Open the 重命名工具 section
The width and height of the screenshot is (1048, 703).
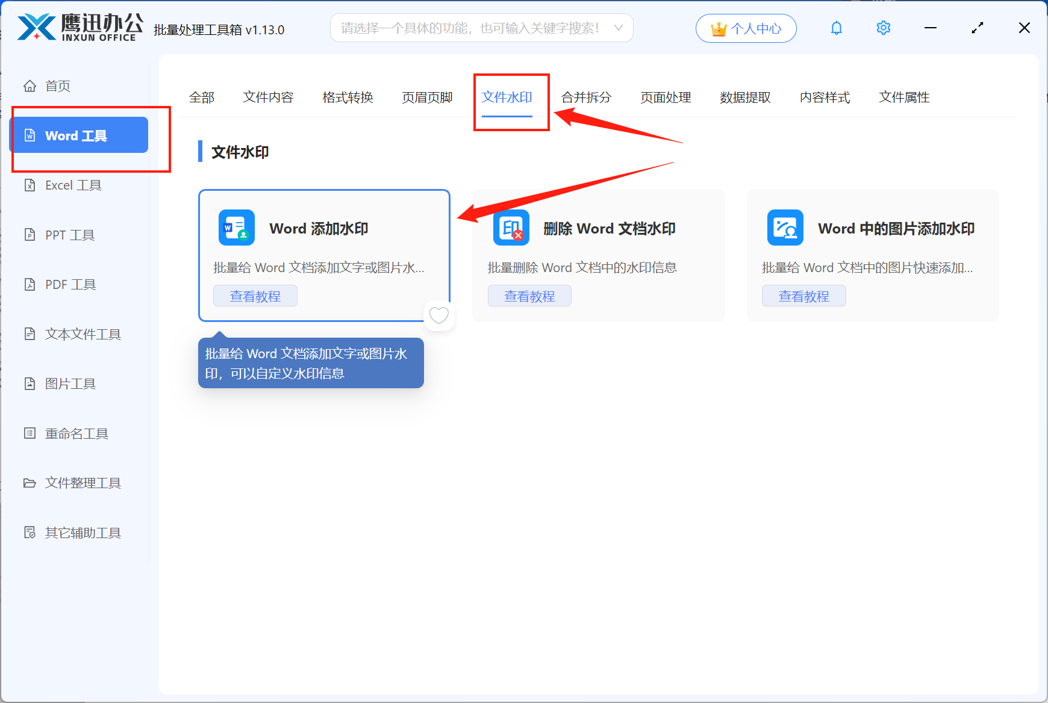coord(75,433)
